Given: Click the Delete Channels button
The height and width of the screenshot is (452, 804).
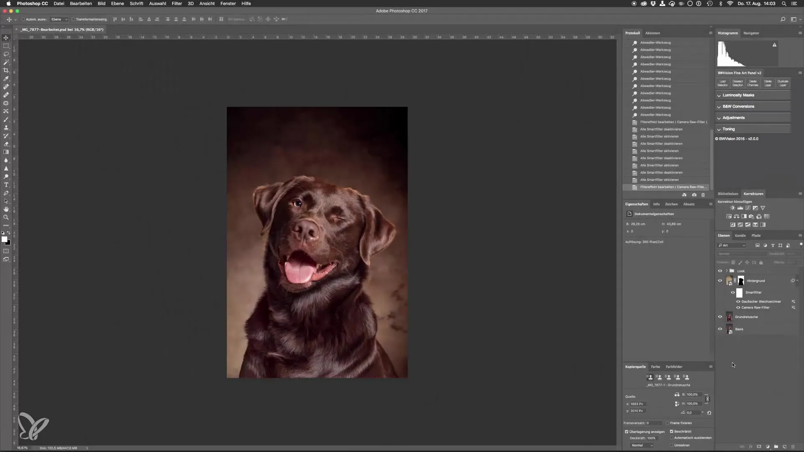Looking at the screenshot, I should 752,83.
